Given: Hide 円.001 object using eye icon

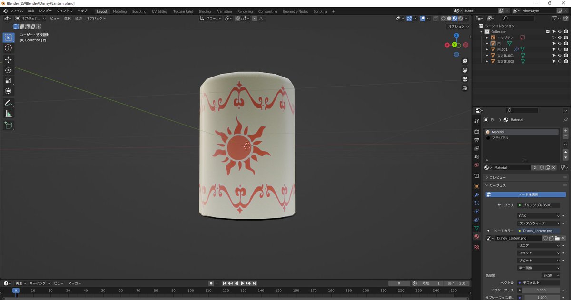Looking at the screenshot, I should (560, 49).
